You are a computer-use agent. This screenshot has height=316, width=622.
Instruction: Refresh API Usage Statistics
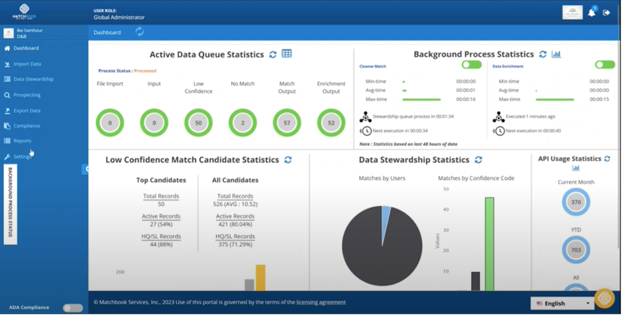(607, 159)
